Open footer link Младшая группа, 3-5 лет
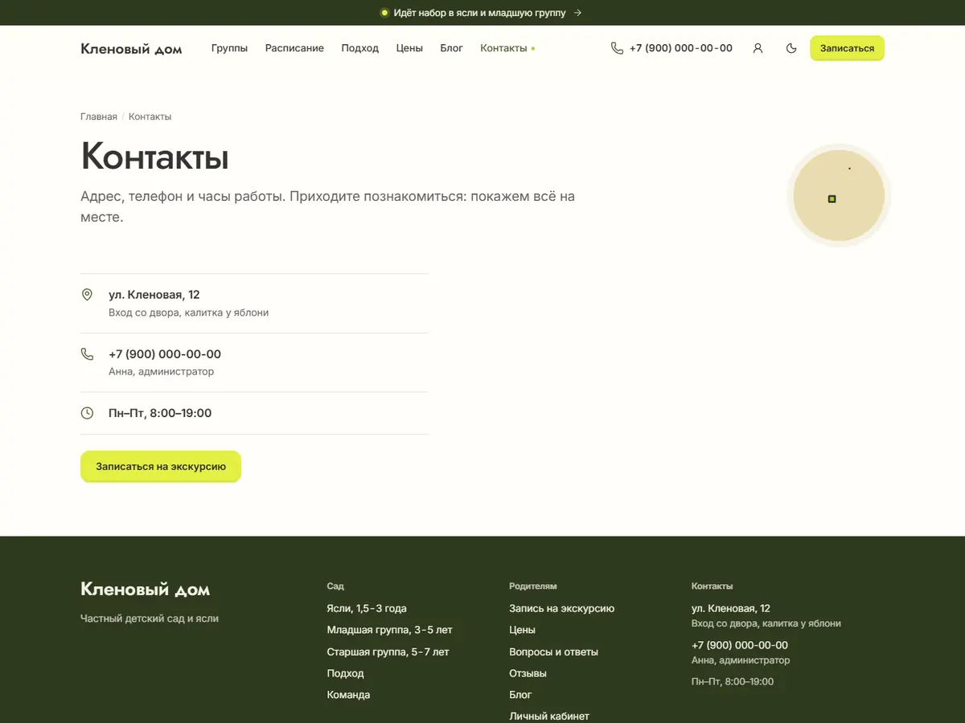This screenshot has width=965, height=723. coord(389,630)
